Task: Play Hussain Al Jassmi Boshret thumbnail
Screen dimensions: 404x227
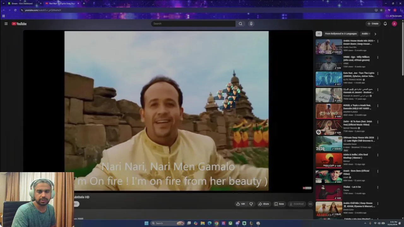Action: [x=329, y=95]
